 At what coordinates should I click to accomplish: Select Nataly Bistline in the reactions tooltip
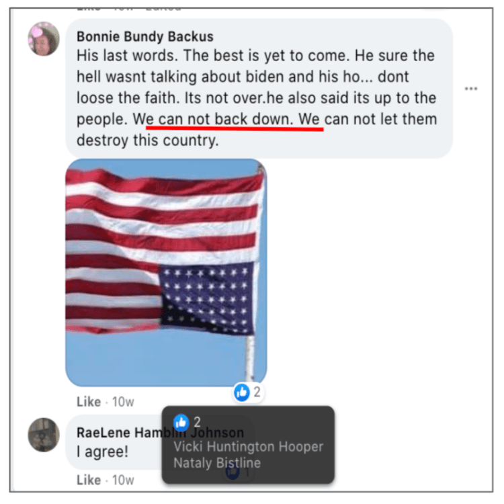point(217,463)
